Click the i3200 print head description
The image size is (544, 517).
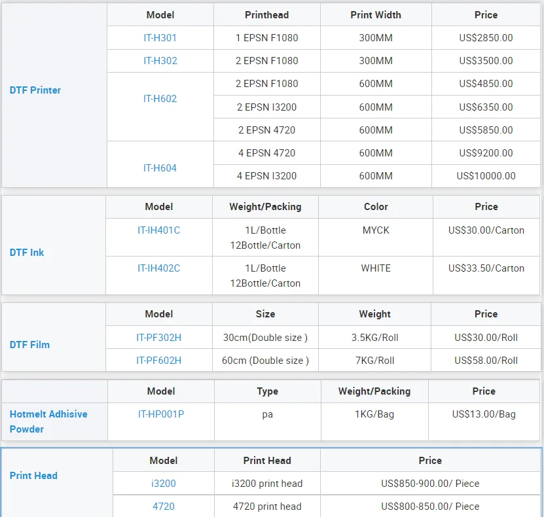click(x=267, y=484)
